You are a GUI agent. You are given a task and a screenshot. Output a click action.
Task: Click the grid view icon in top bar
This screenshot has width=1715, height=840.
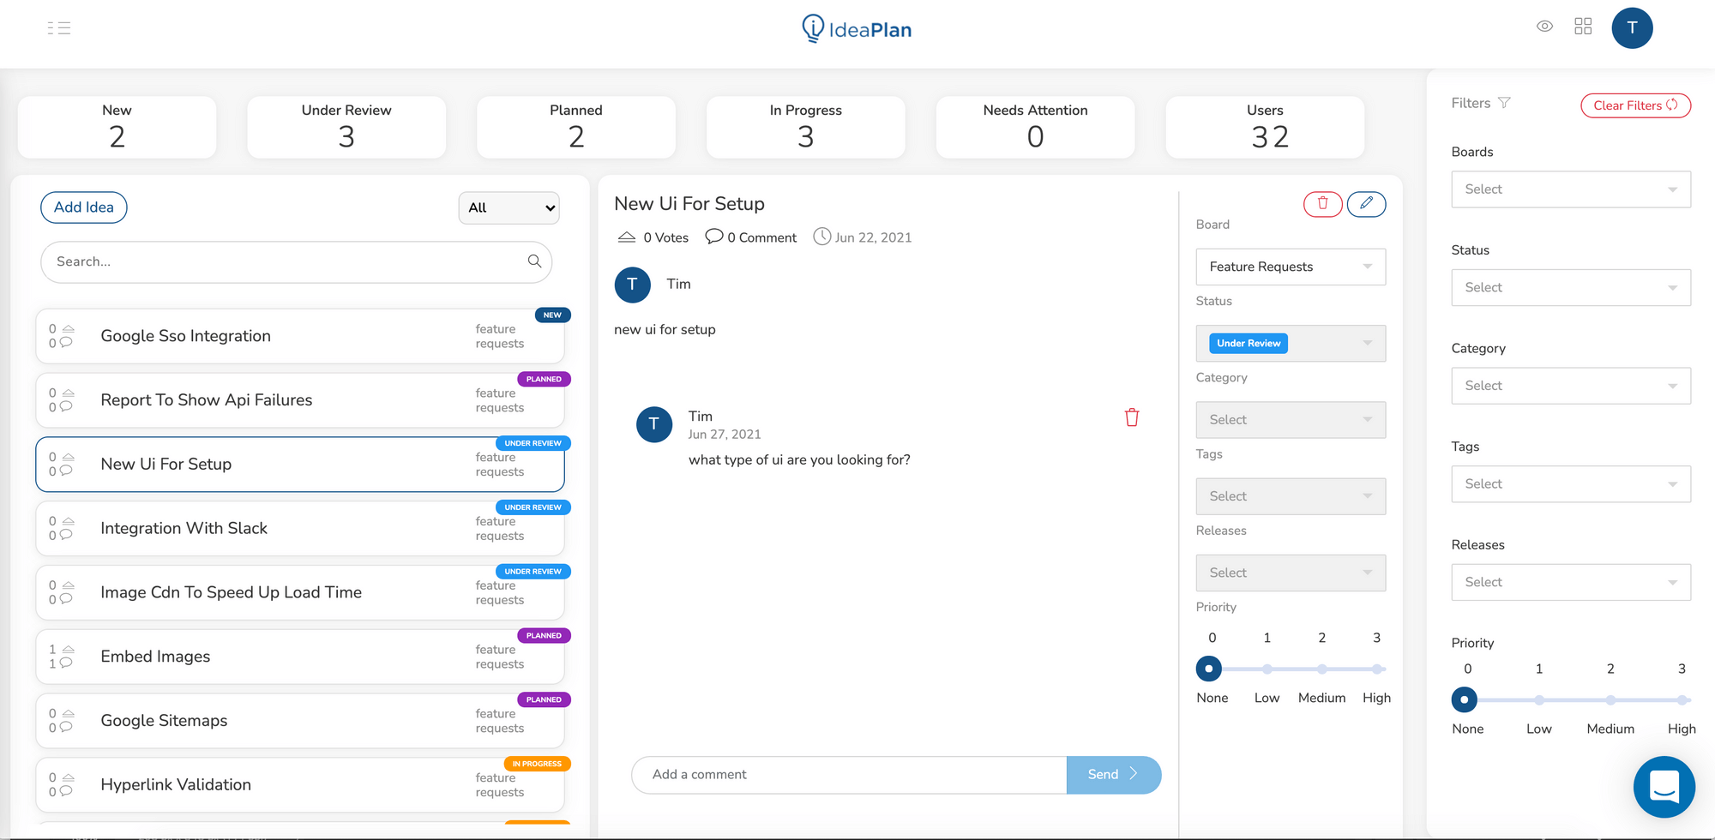click(x=1583, y=26)
